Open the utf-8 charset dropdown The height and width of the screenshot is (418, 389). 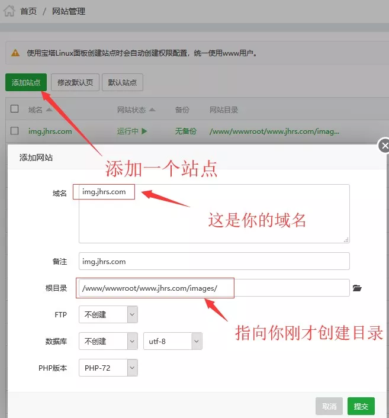click(x=173, y=341)
